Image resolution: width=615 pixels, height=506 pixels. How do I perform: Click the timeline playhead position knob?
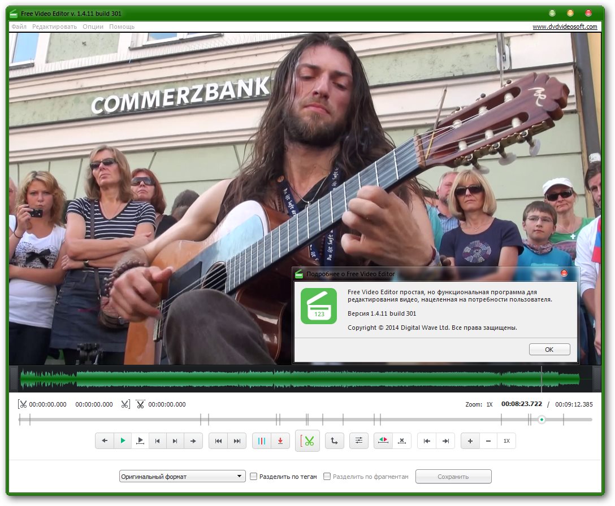542,420
